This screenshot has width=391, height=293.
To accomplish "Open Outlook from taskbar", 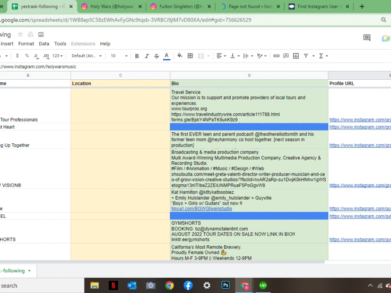I will point(132,285).
